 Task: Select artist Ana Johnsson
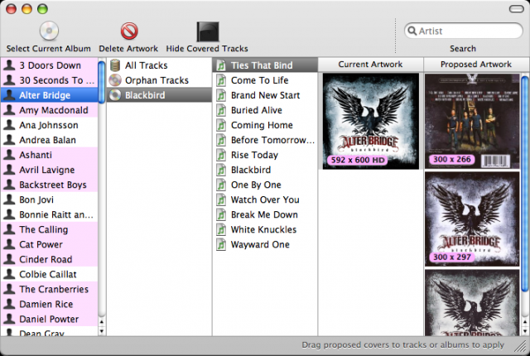[x=50, y=125]
